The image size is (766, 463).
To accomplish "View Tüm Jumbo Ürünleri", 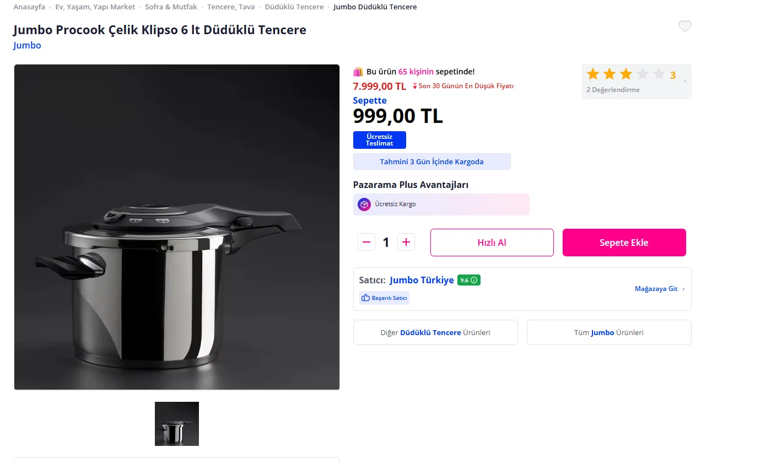I will (x=609, y=332).
